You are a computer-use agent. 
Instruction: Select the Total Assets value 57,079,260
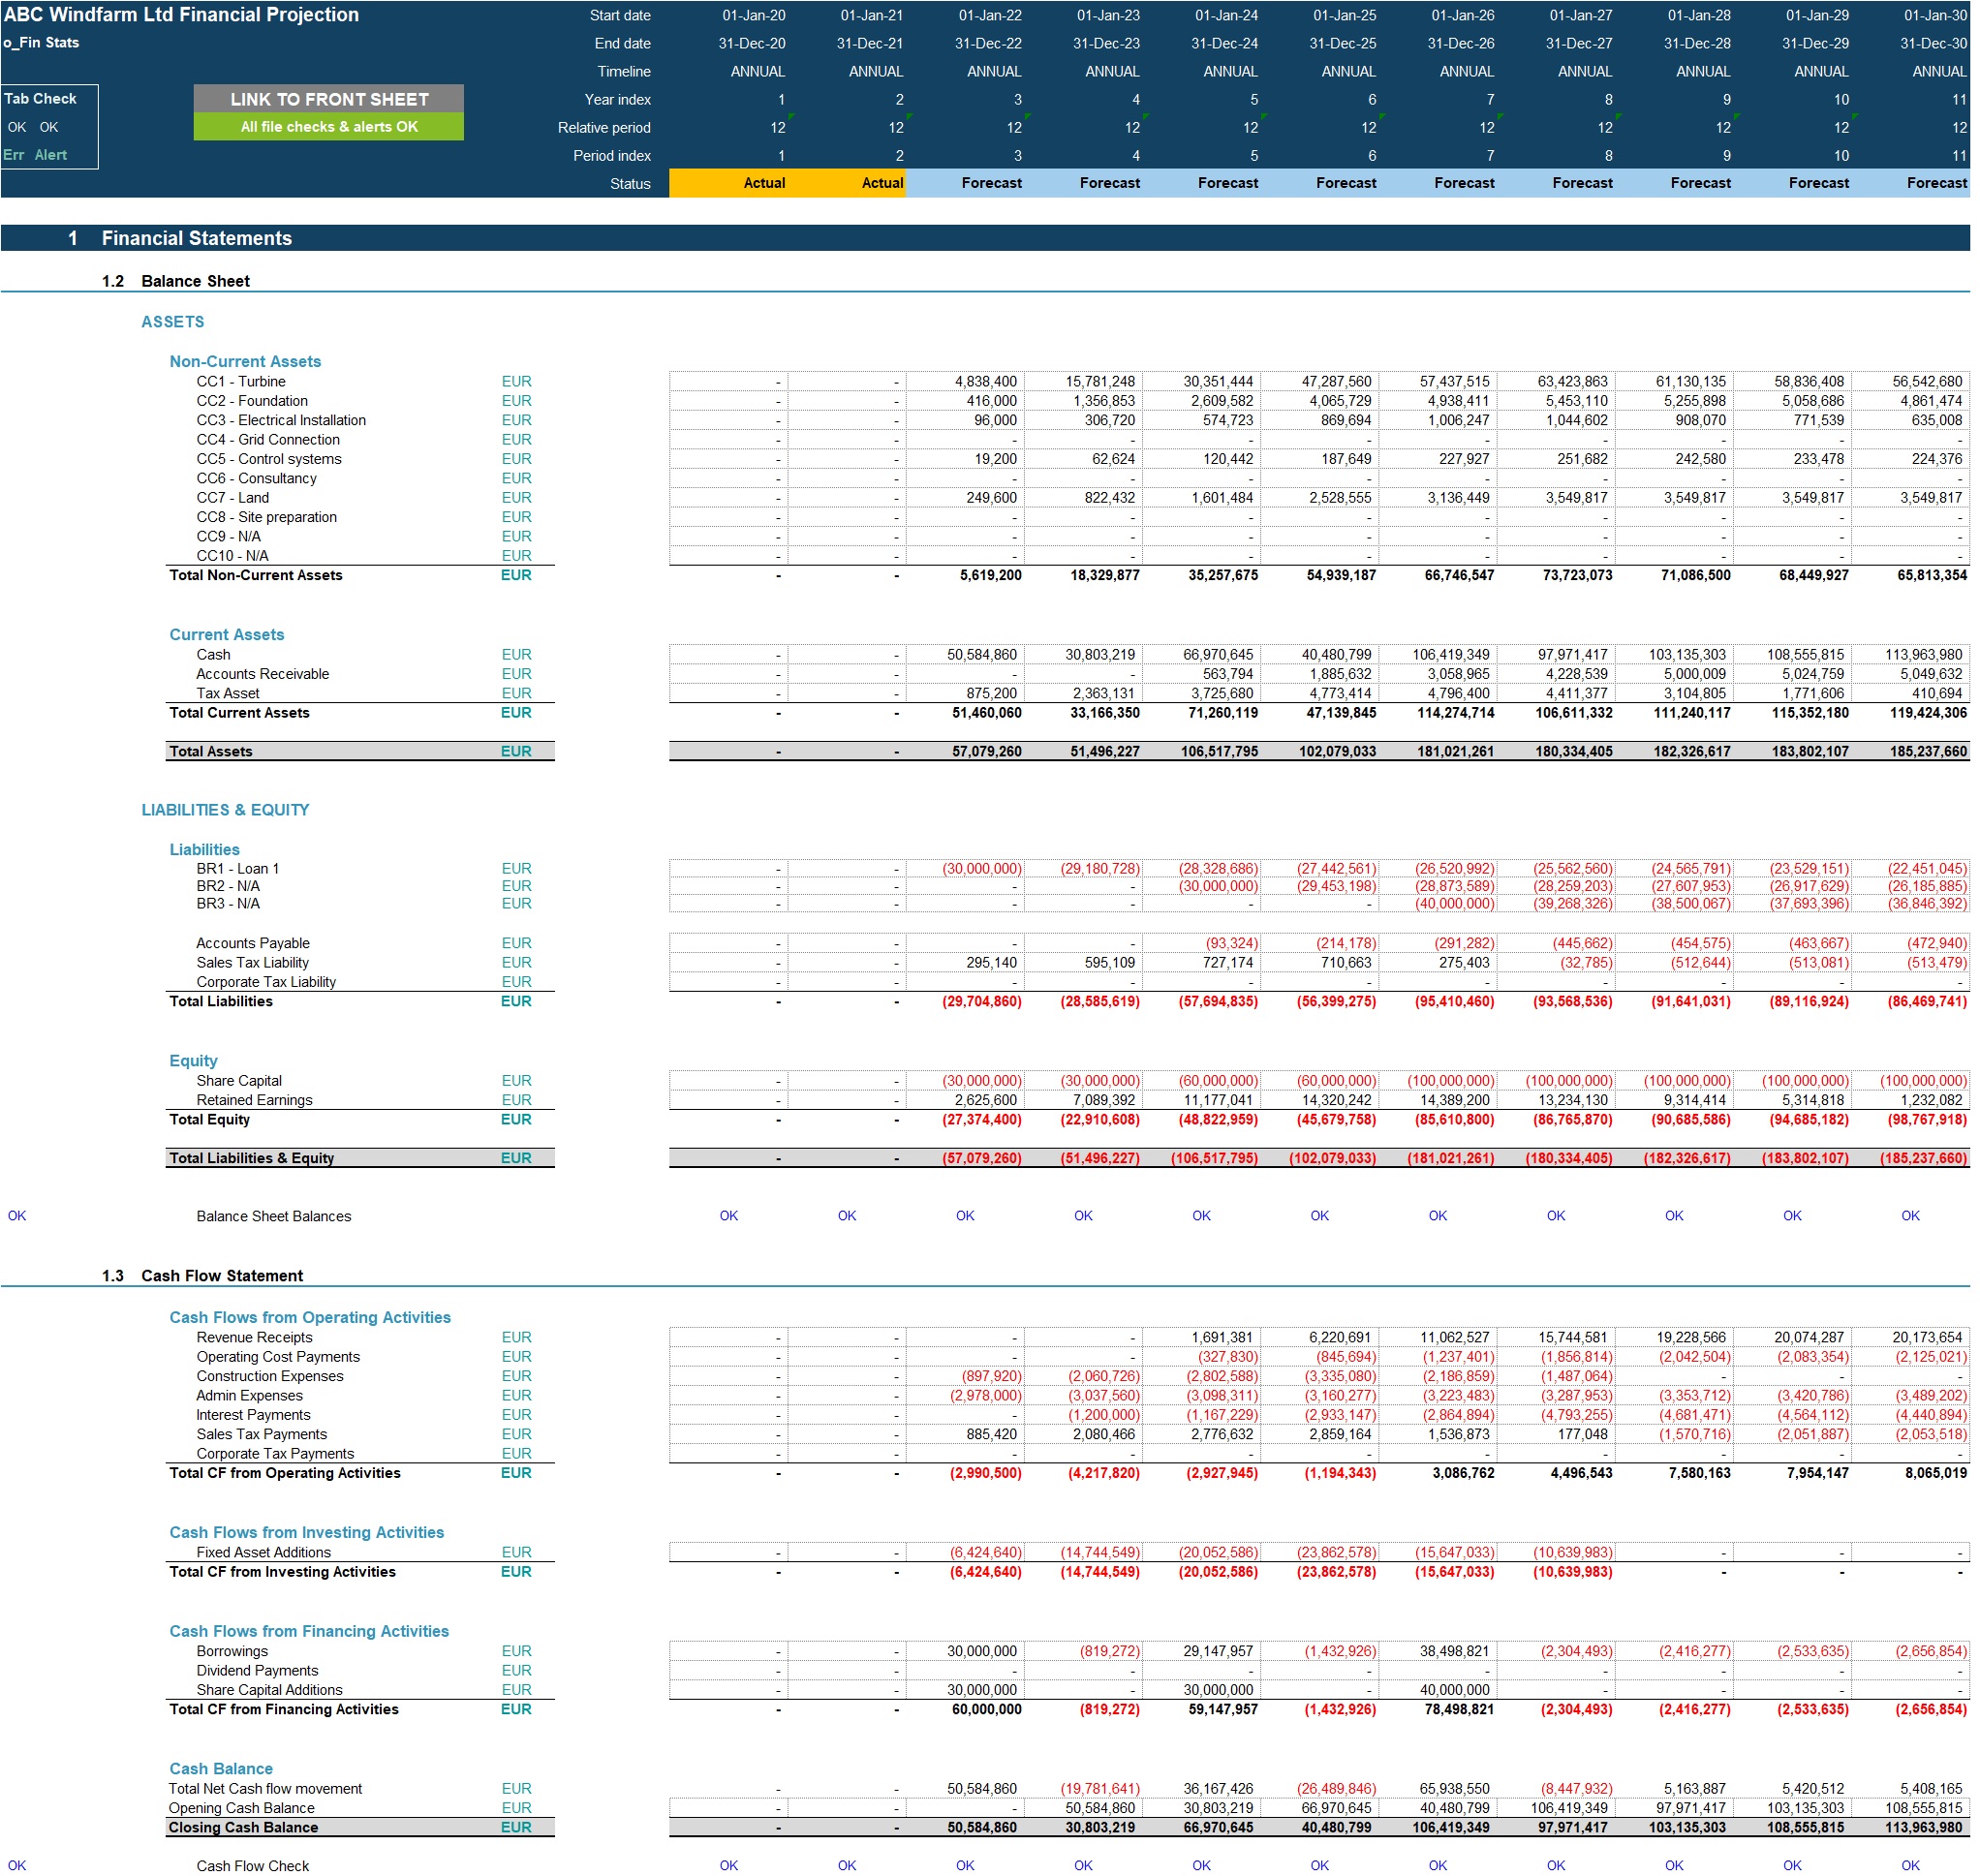987,752
